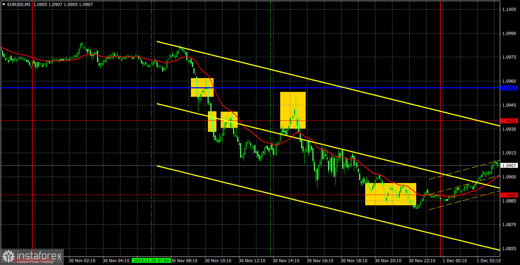Click the 30 Nov 20:10 time label
The image size is (520, 265).
point(388,260)
